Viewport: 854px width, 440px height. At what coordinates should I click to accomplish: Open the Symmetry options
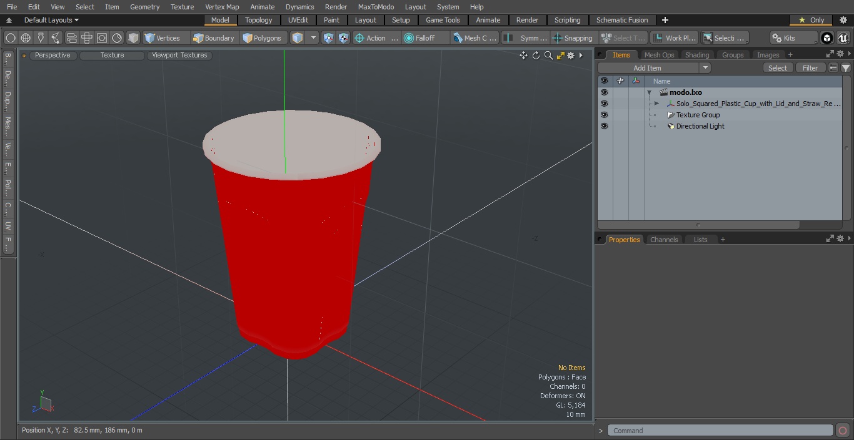click(x=526, y=38)
